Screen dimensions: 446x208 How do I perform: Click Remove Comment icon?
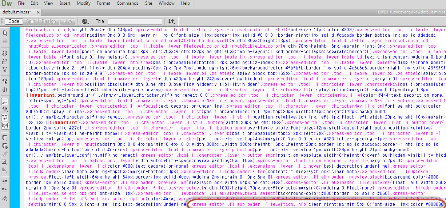[x=5, y=146]
